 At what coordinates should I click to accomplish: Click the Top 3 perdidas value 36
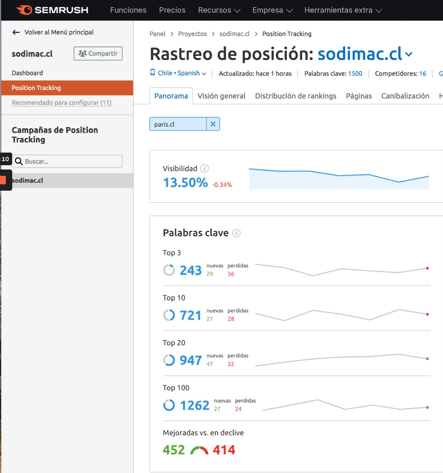point(231,274)
